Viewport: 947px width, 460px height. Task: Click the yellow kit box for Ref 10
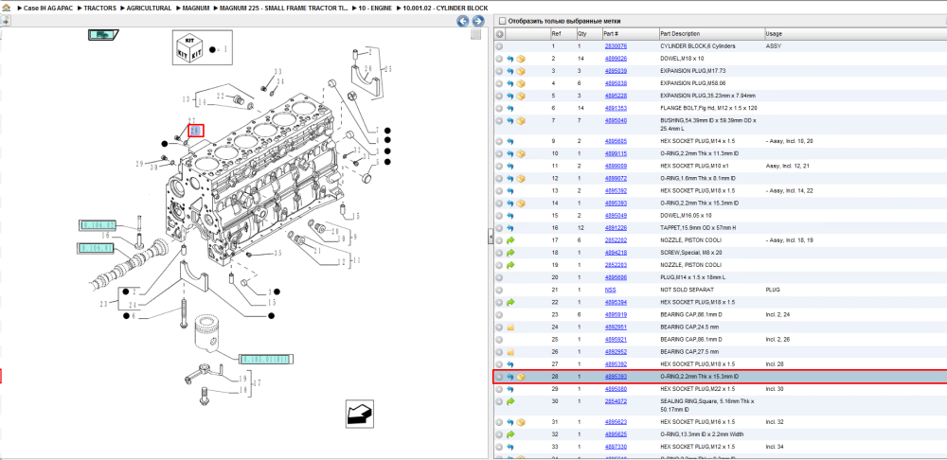[x=521, y=153]
